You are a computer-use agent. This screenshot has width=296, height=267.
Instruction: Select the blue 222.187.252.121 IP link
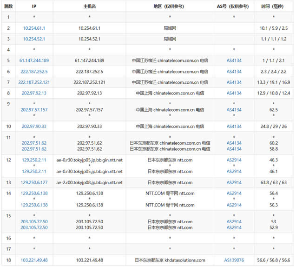tap(34, 82)
